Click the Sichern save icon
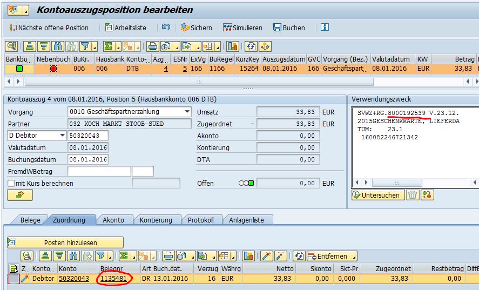 point(185,28)
